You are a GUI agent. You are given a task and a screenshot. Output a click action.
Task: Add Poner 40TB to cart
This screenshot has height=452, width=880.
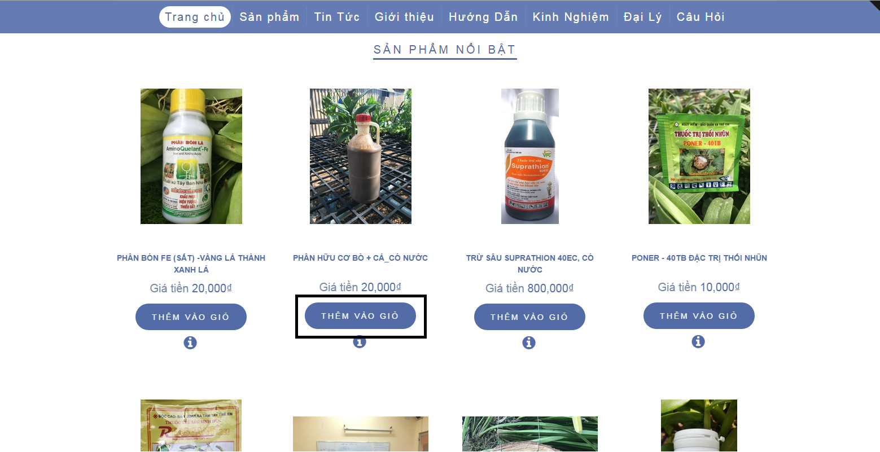tap(699, 316)
